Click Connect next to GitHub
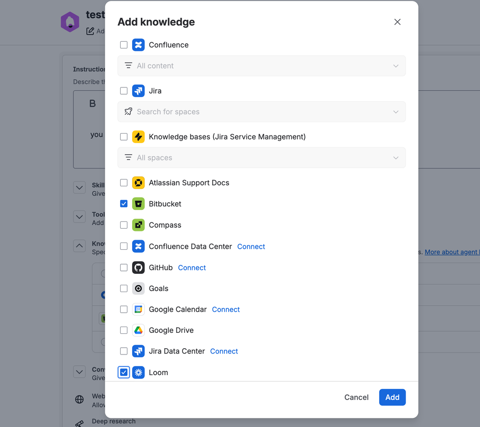This screenshot has height=427, width=480. tap(192, 268)
